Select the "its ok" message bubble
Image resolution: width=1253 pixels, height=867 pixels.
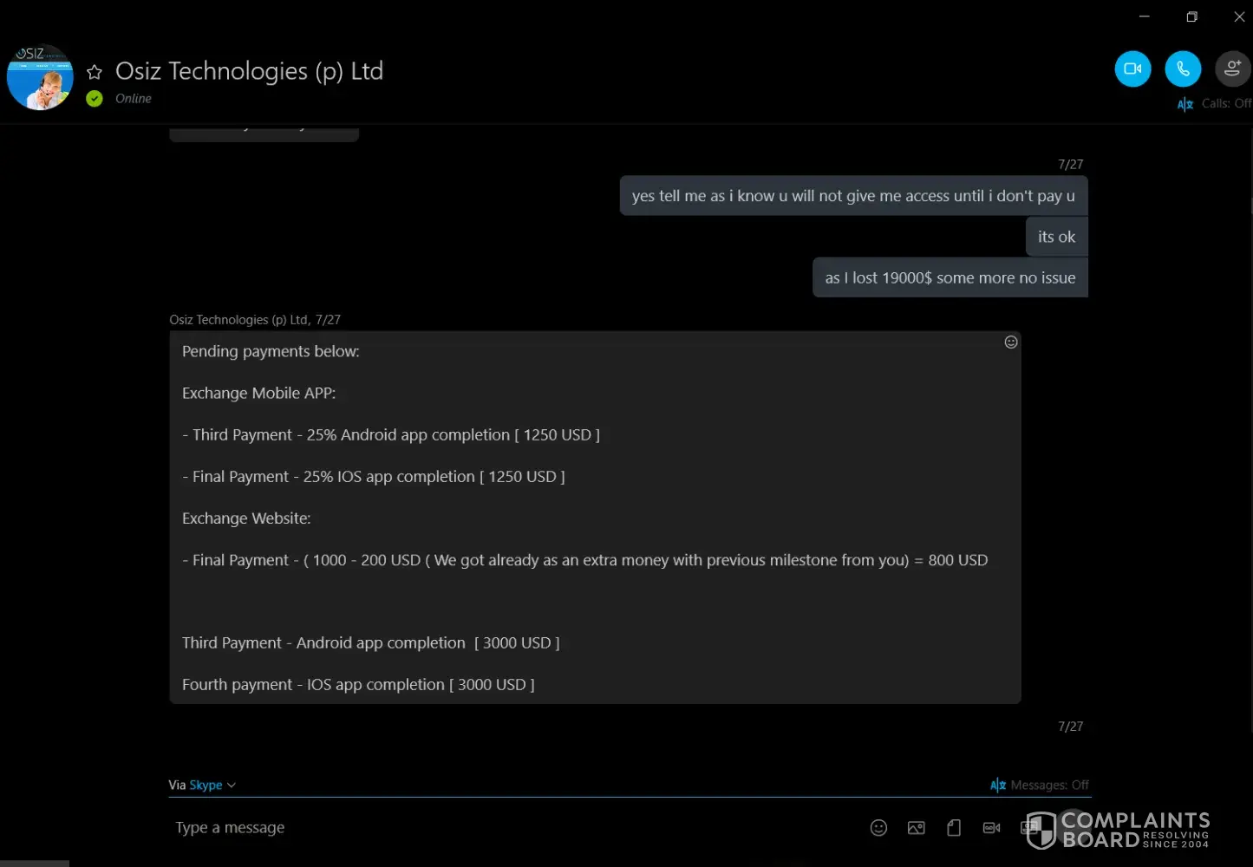pyautogui.click(x=1056, y=237)
